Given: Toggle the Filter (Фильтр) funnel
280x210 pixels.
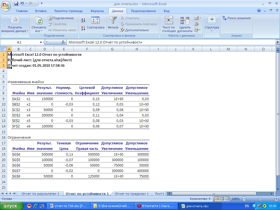Looking at the screenshot, I should coord(113,23).
